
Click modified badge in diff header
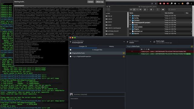point(192,46)
